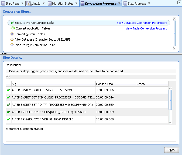Click the Migration Status tab icon
Screen dimensions: 182x155
coord(50,4)
